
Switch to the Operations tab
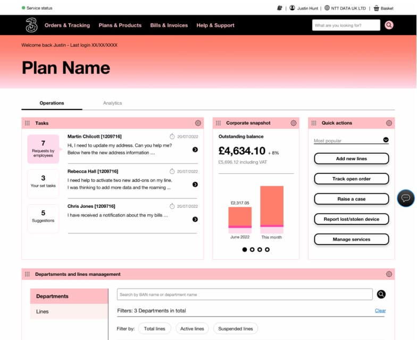[x=52, y=103]
